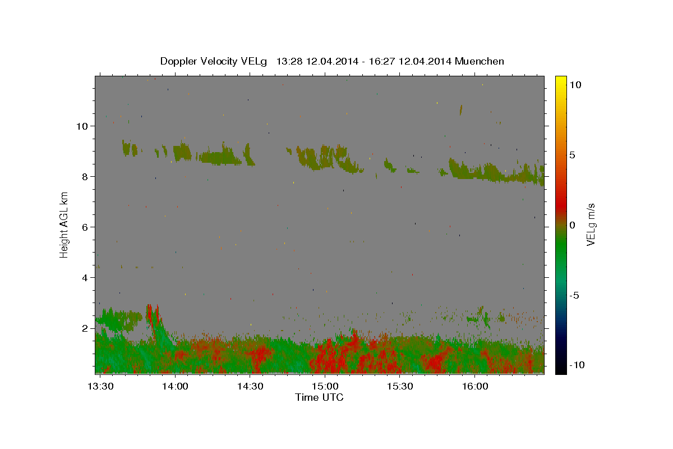Click the height axis tick label '10'
673x449 pixels.
(x=82, y=126)
